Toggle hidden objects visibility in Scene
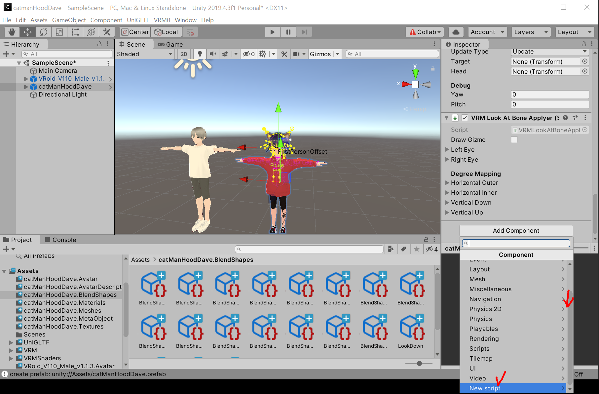The image size is (599, 394). click(x=249, y=54)
